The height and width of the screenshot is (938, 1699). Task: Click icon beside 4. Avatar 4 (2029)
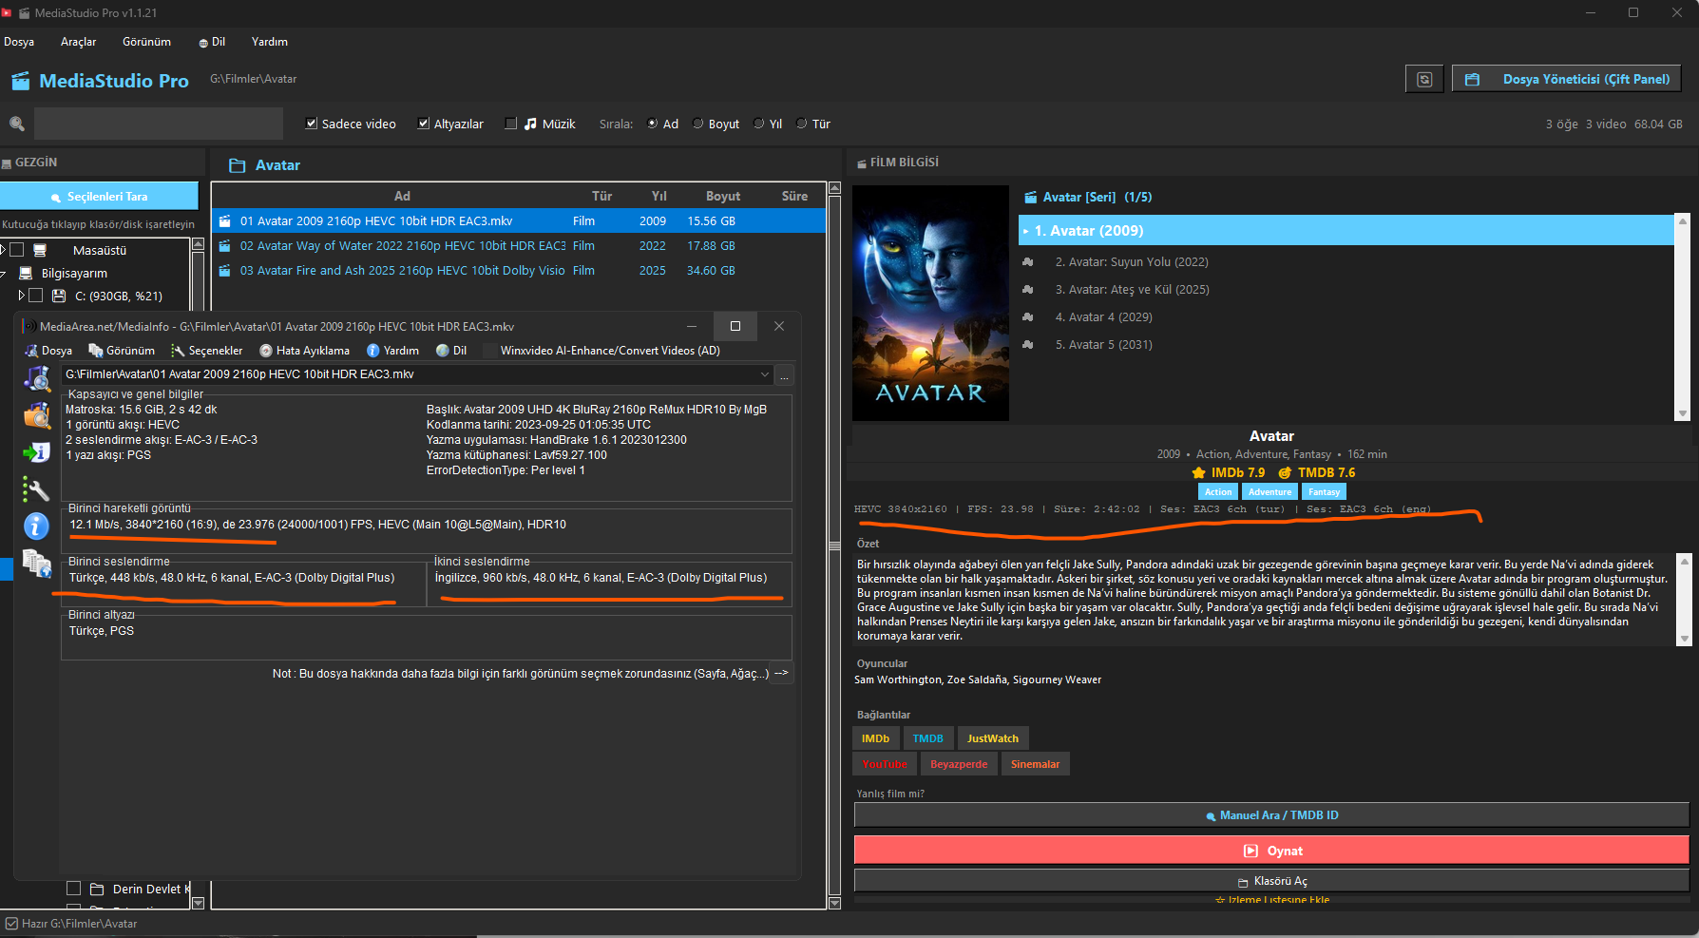point(1027,317)
